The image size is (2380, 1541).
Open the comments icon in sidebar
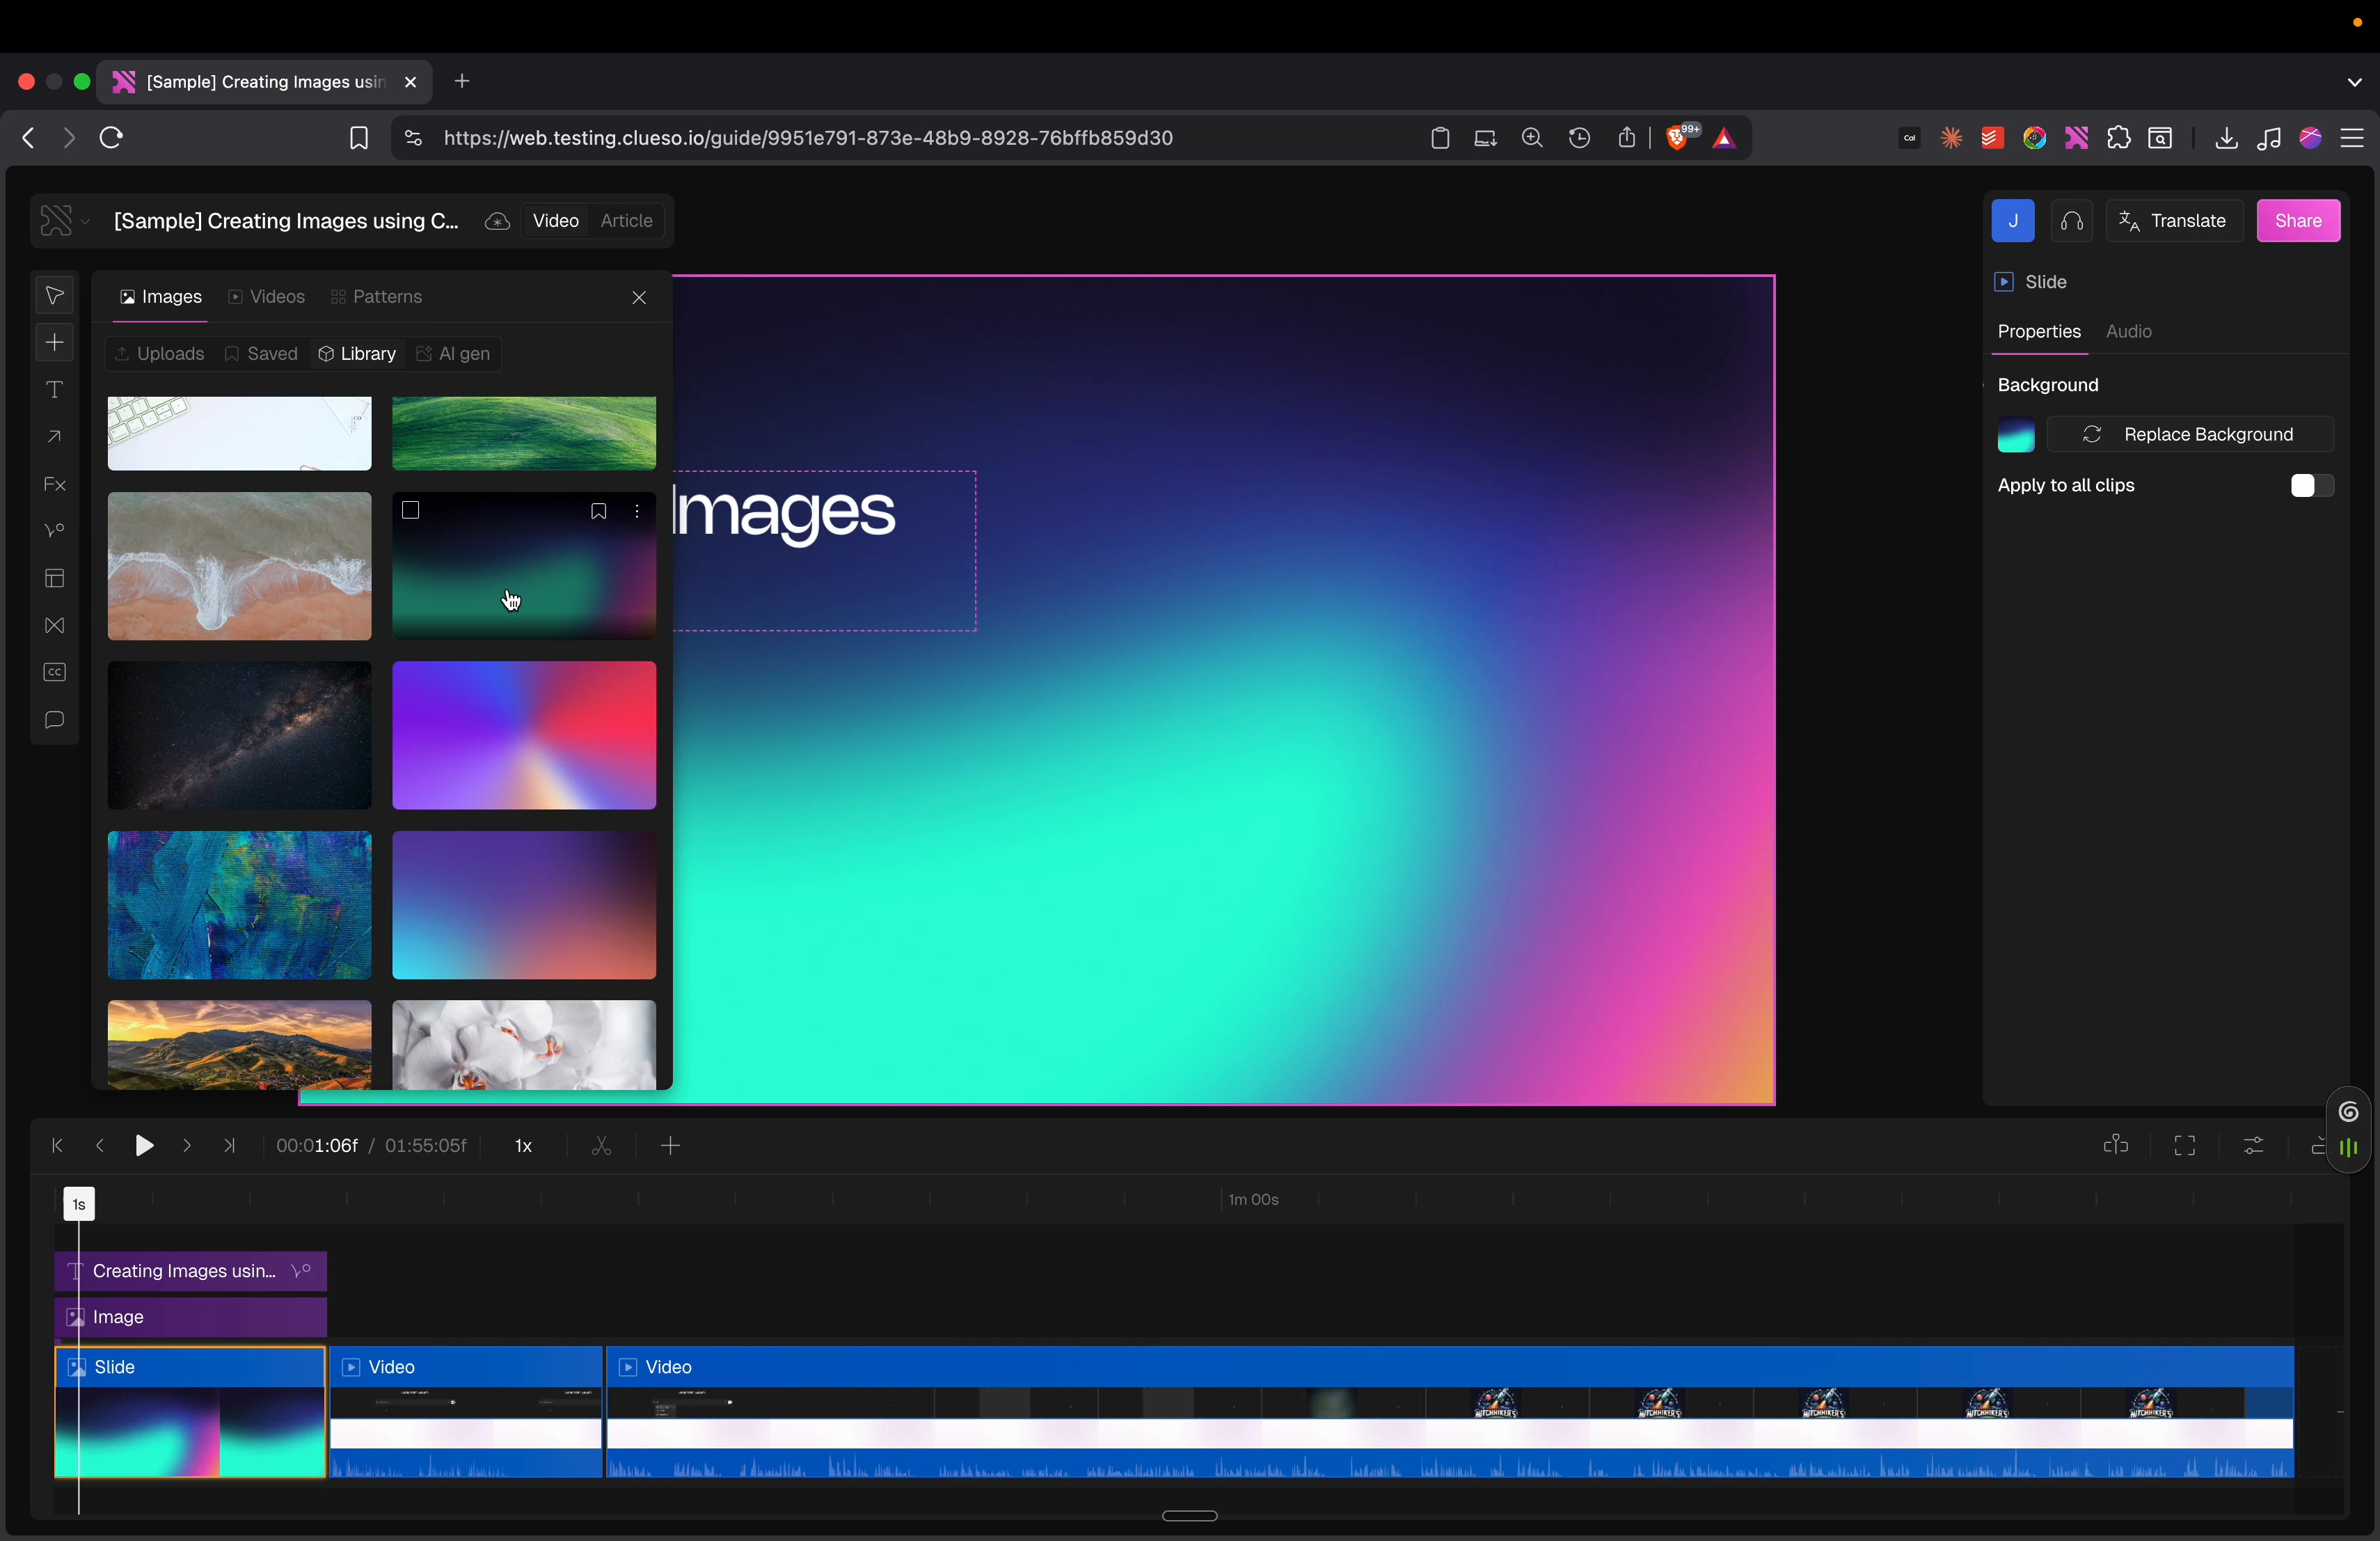[55, 721]
